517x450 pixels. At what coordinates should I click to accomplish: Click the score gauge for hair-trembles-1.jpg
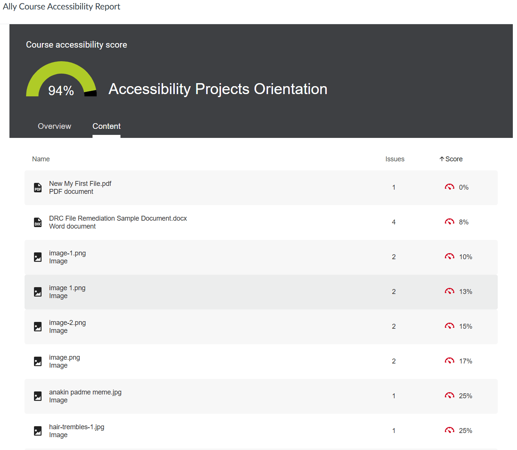coord(449,430)
